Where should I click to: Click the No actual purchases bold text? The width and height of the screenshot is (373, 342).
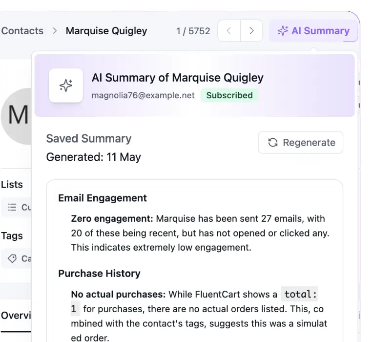click(118, 295)
